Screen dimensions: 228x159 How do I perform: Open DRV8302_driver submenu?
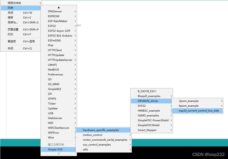click(x=152, y=101)
